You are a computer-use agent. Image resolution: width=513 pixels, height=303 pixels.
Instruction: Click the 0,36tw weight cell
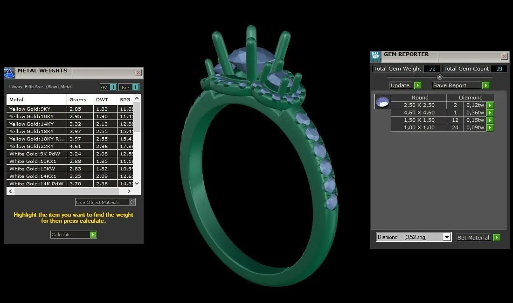click(x=475, y=113)
